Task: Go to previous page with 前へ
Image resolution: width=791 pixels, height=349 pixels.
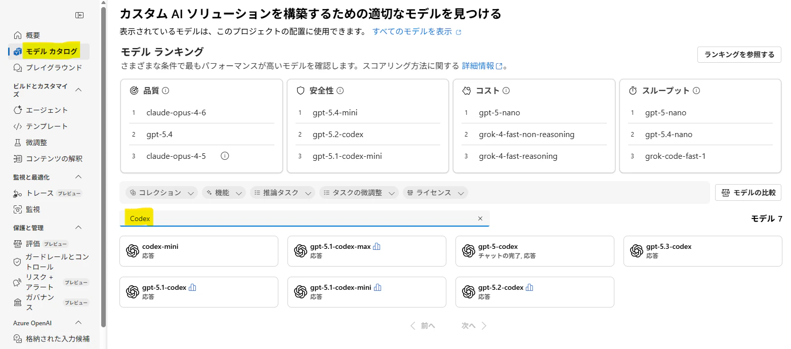Action: (x=423, y=326)
